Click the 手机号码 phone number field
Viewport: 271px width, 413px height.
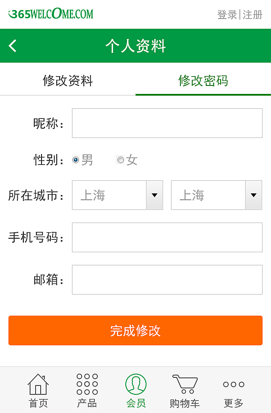(x=167, y=237)
